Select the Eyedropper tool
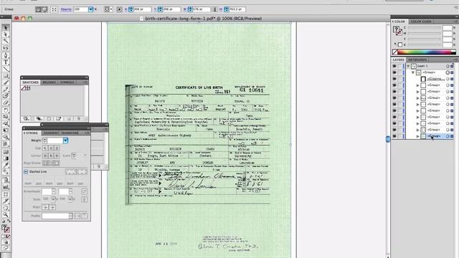This screenshot has width=459, height=258. (x=6, y=166)
